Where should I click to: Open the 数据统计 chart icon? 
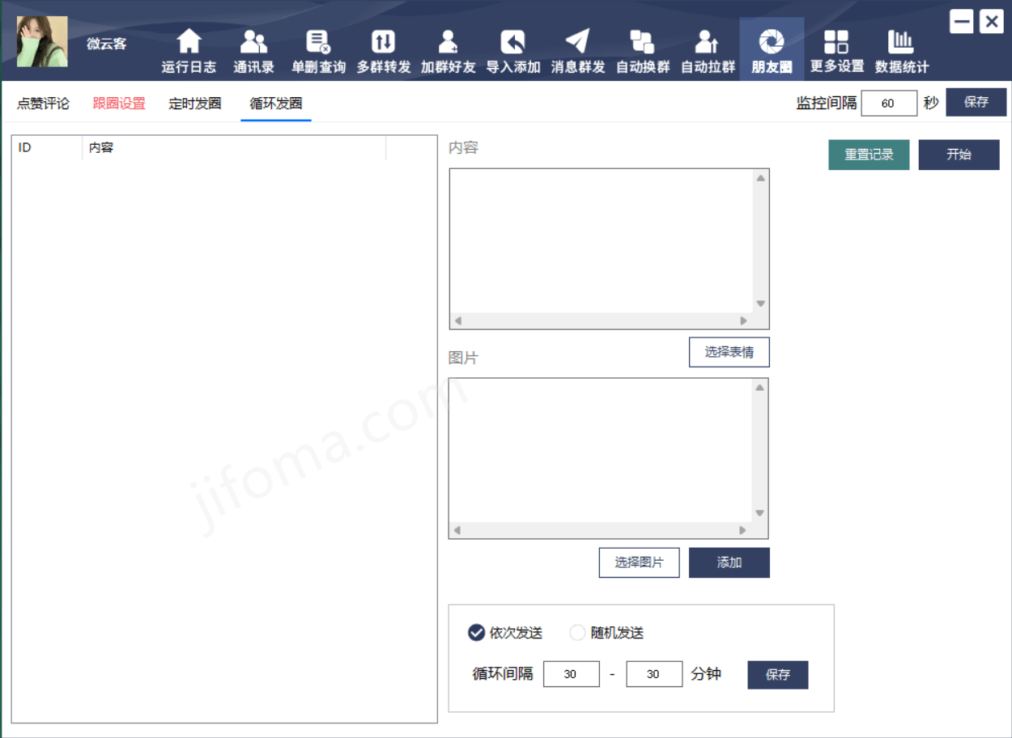pos(901,42)
